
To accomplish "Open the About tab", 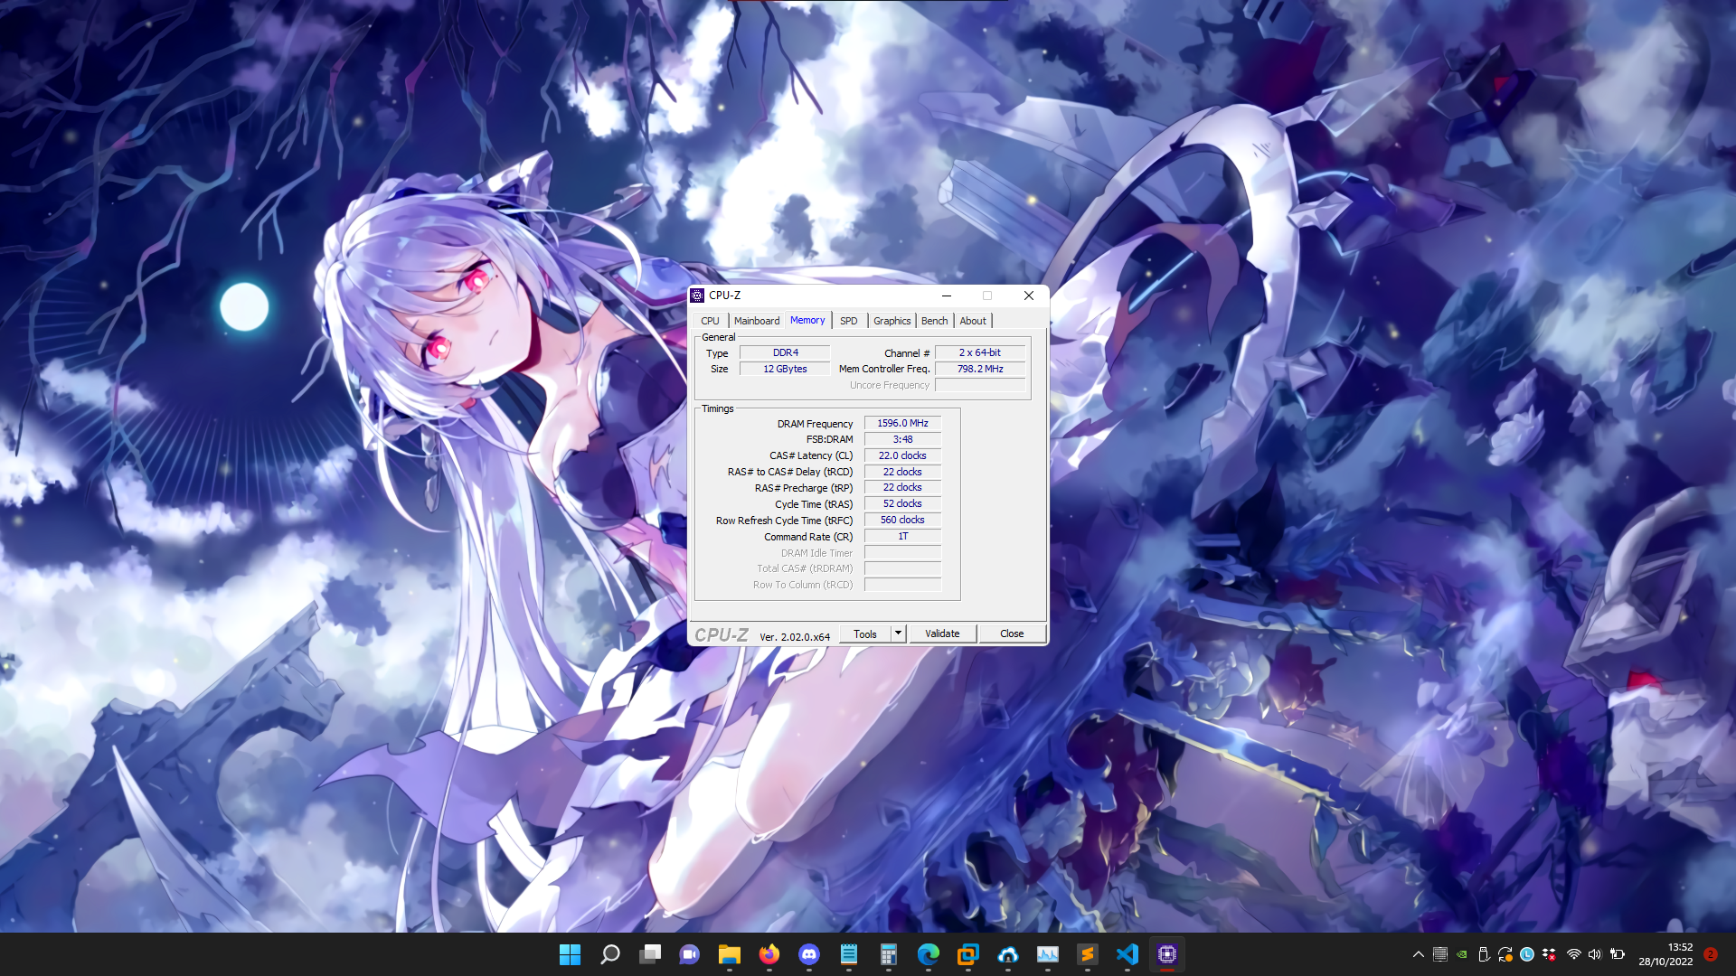I will click(x=973, y=321).
